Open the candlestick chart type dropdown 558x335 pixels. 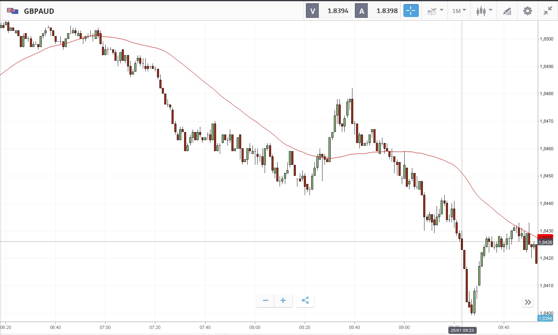coord(484,11)
